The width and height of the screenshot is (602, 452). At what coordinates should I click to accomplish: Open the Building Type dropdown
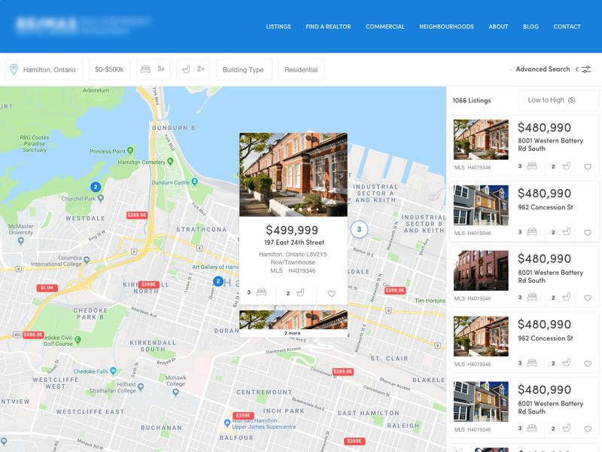pyautogui.click(x=244, y=69)
